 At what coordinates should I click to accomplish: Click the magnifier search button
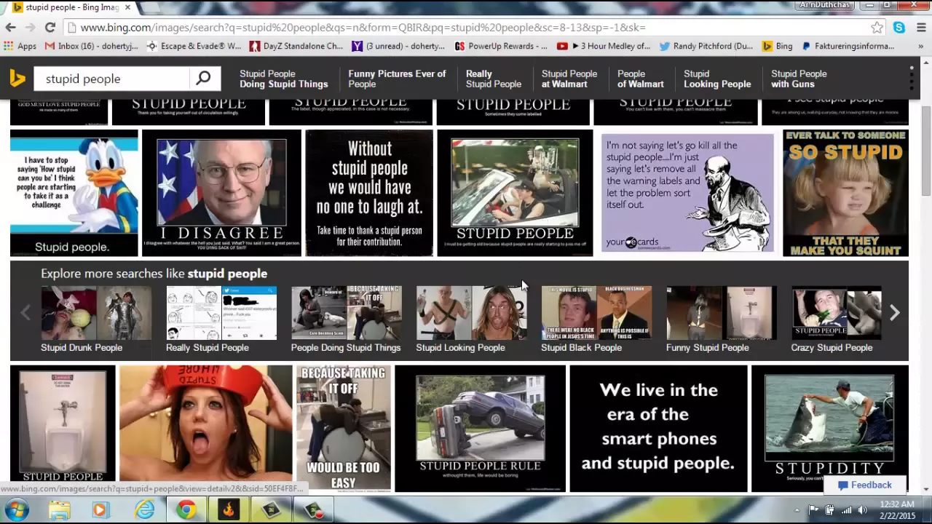pos(203,78)
